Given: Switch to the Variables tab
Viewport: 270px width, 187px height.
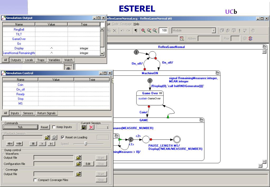Looking at the screenshot, I should pos(54,60).
